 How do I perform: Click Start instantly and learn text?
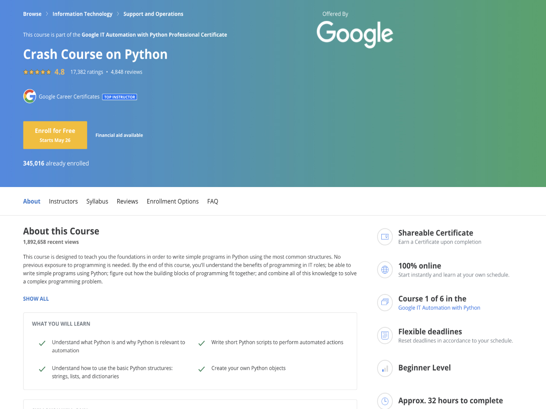click(454, 275)
